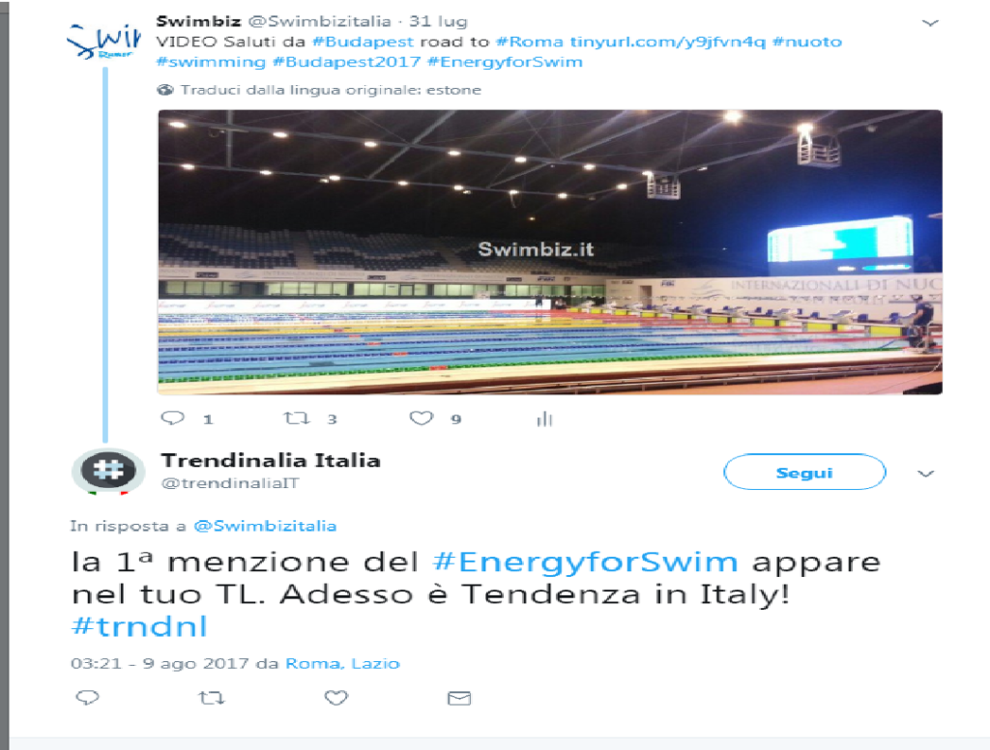This screenshot has height=750, width=990.
Task: Open the Swimbiz.it pool photo
Action: coord(550,252)
